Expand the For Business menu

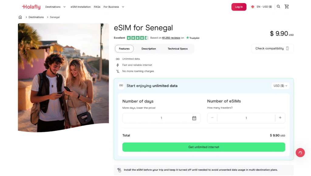click(x=114, y=7)
